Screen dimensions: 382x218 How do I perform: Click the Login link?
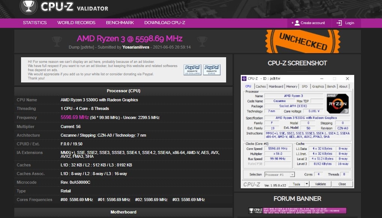350,23
